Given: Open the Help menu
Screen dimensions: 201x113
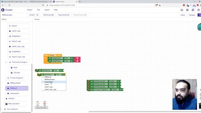Looking at the screenshot, I should 56,10.
